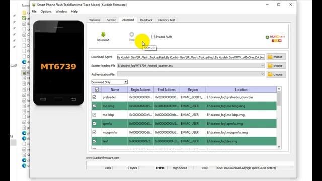The image size is (322, 181).
Task: Open the Window menu
Action: pyautogui.click(x=61, y=11)
